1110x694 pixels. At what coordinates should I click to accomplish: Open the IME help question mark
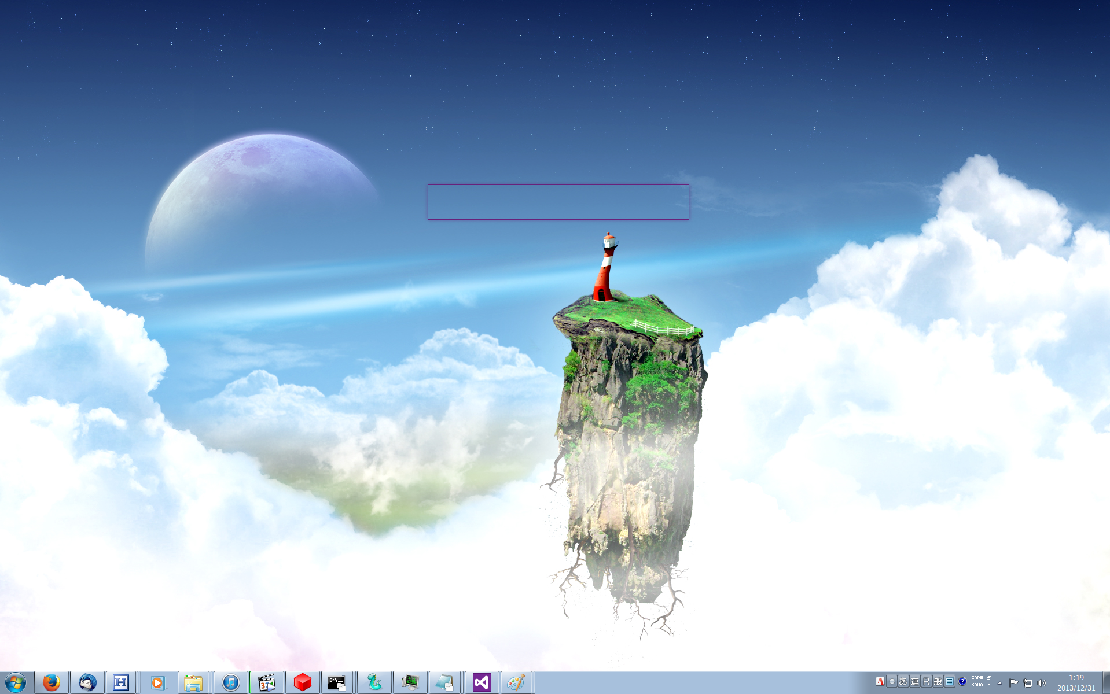(x=962, y=682)
